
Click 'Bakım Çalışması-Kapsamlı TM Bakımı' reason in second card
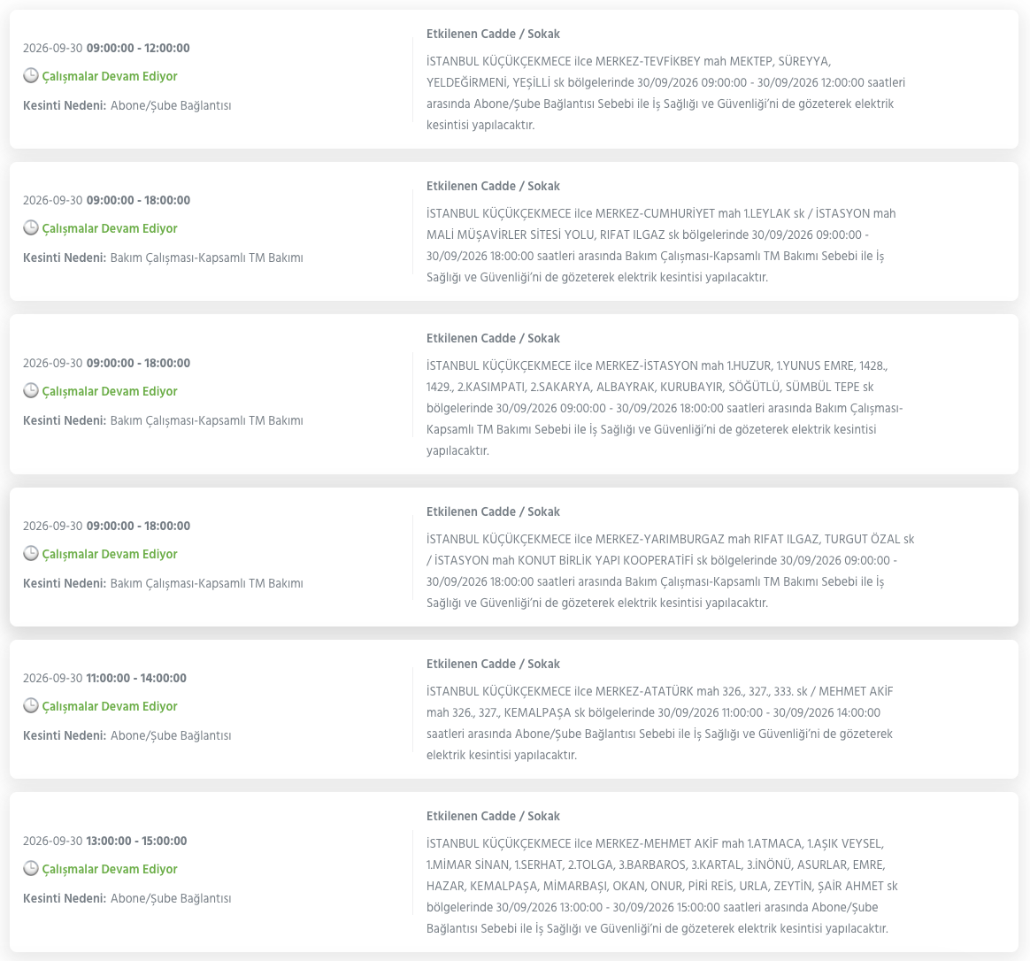tap(207, 258)
